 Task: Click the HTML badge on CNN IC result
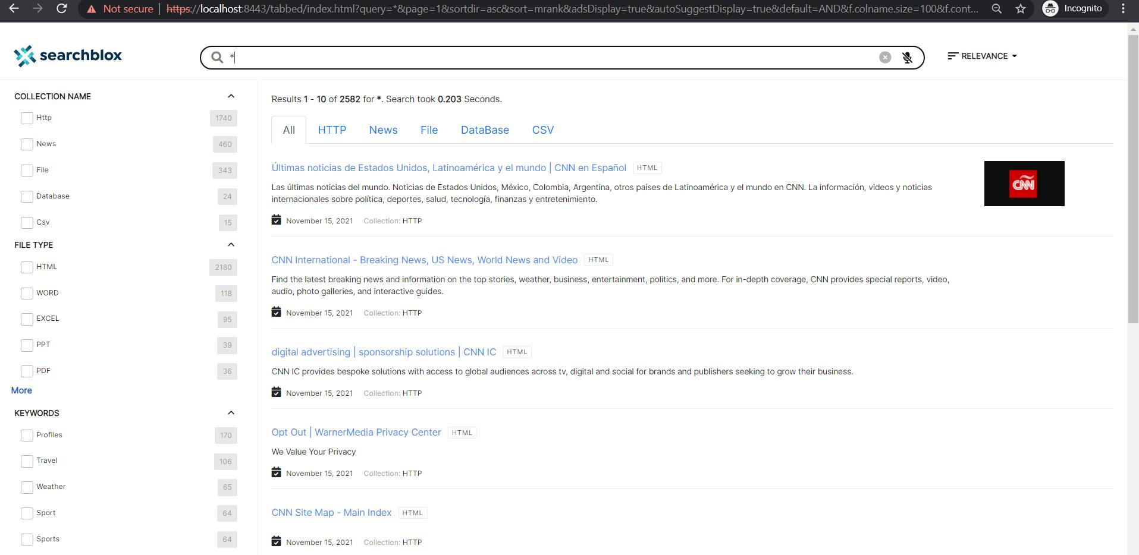click(517, 352)
